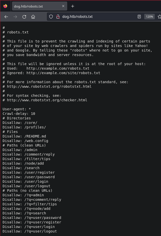161x236 pixels.
Task: Toggle reader view for this page
Action: [x=139, y=17]
